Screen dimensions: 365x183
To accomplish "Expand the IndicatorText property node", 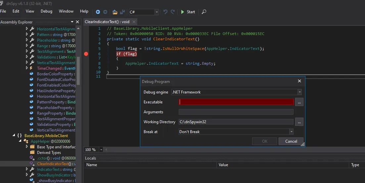I will tap(27, 169).
